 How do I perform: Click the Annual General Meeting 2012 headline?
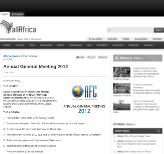pyautogui.click(x=36, y=67)
